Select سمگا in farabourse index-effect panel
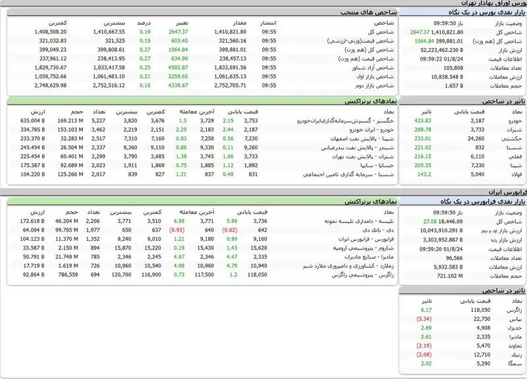The height and width of the screenshot is (379, 527). (x=516, y=364)
